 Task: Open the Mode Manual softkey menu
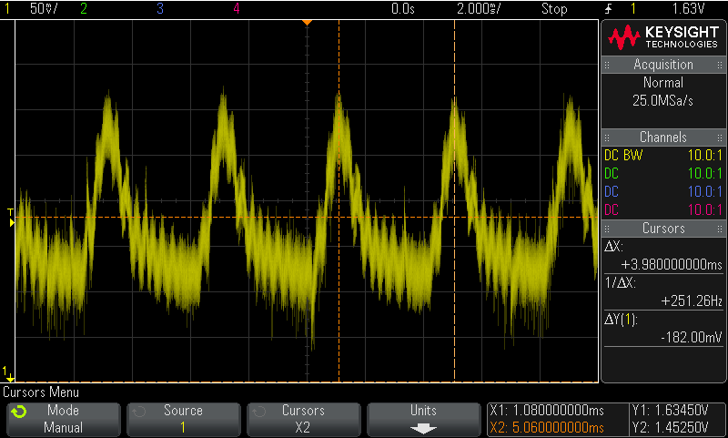click(x=63, y=419)
